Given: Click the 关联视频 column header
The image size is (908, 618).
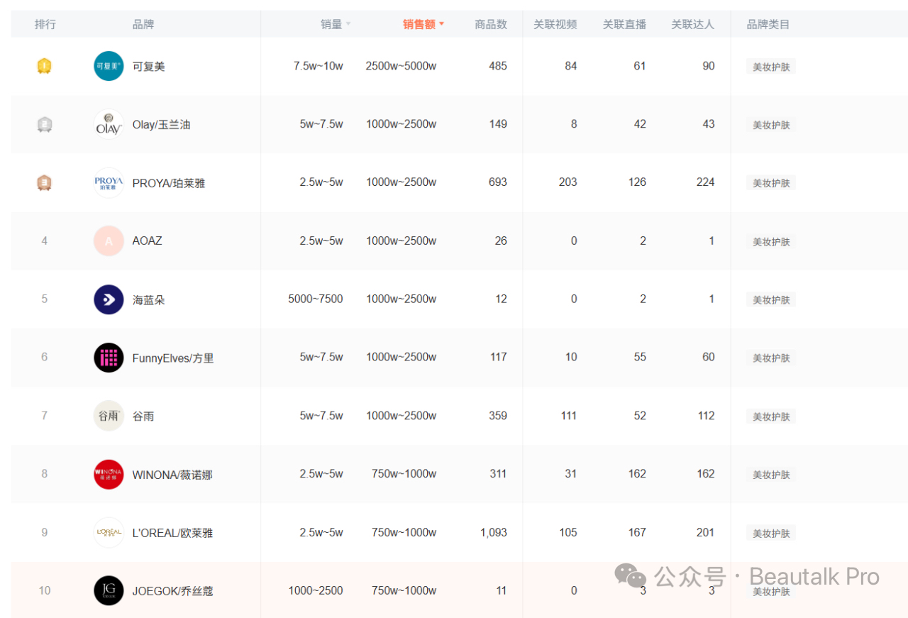Looking at the screenshot, I should [555, 24].
